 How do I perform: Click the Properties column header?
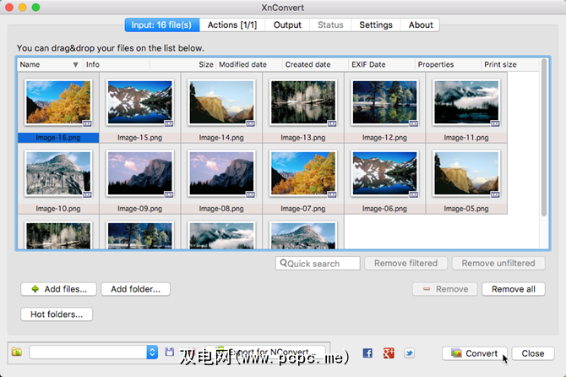click(x=448, y=64)
